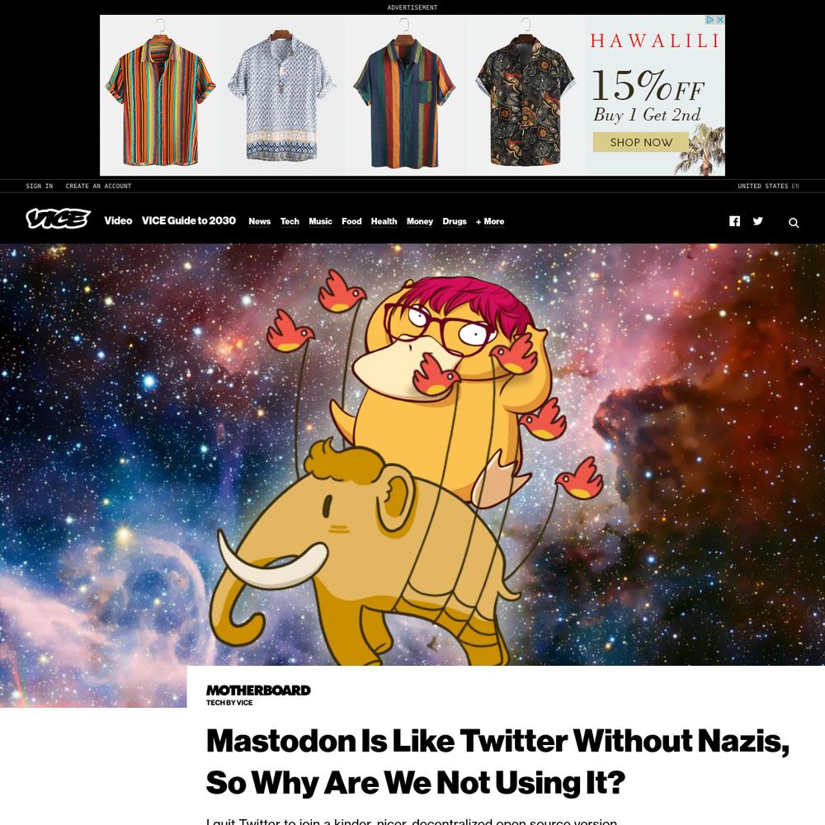Close the ad with the X icon
Screen dimensions: 825x825
coord(720,20)
